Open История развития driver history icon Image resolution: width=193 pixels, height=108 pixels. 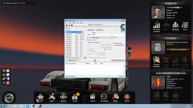point(157,27)
